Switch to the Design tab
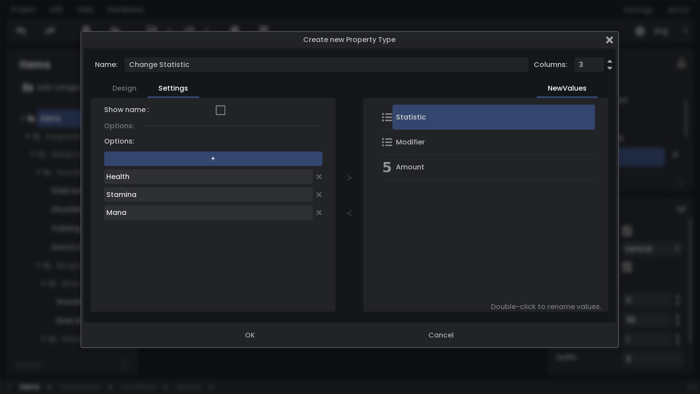Screen dimensions: 700x394 pyautogui.click(x=124, y=88)
